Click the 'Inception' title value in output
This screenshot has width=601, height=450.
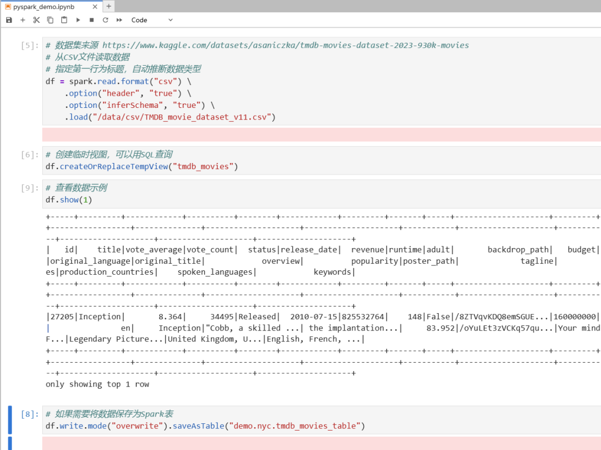point(100,317)
